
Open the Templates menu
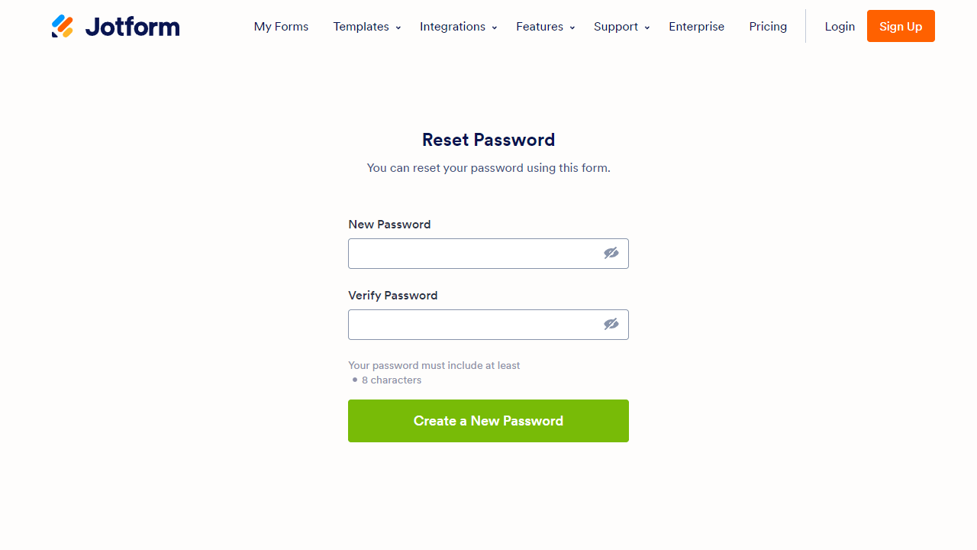[361, 27]
